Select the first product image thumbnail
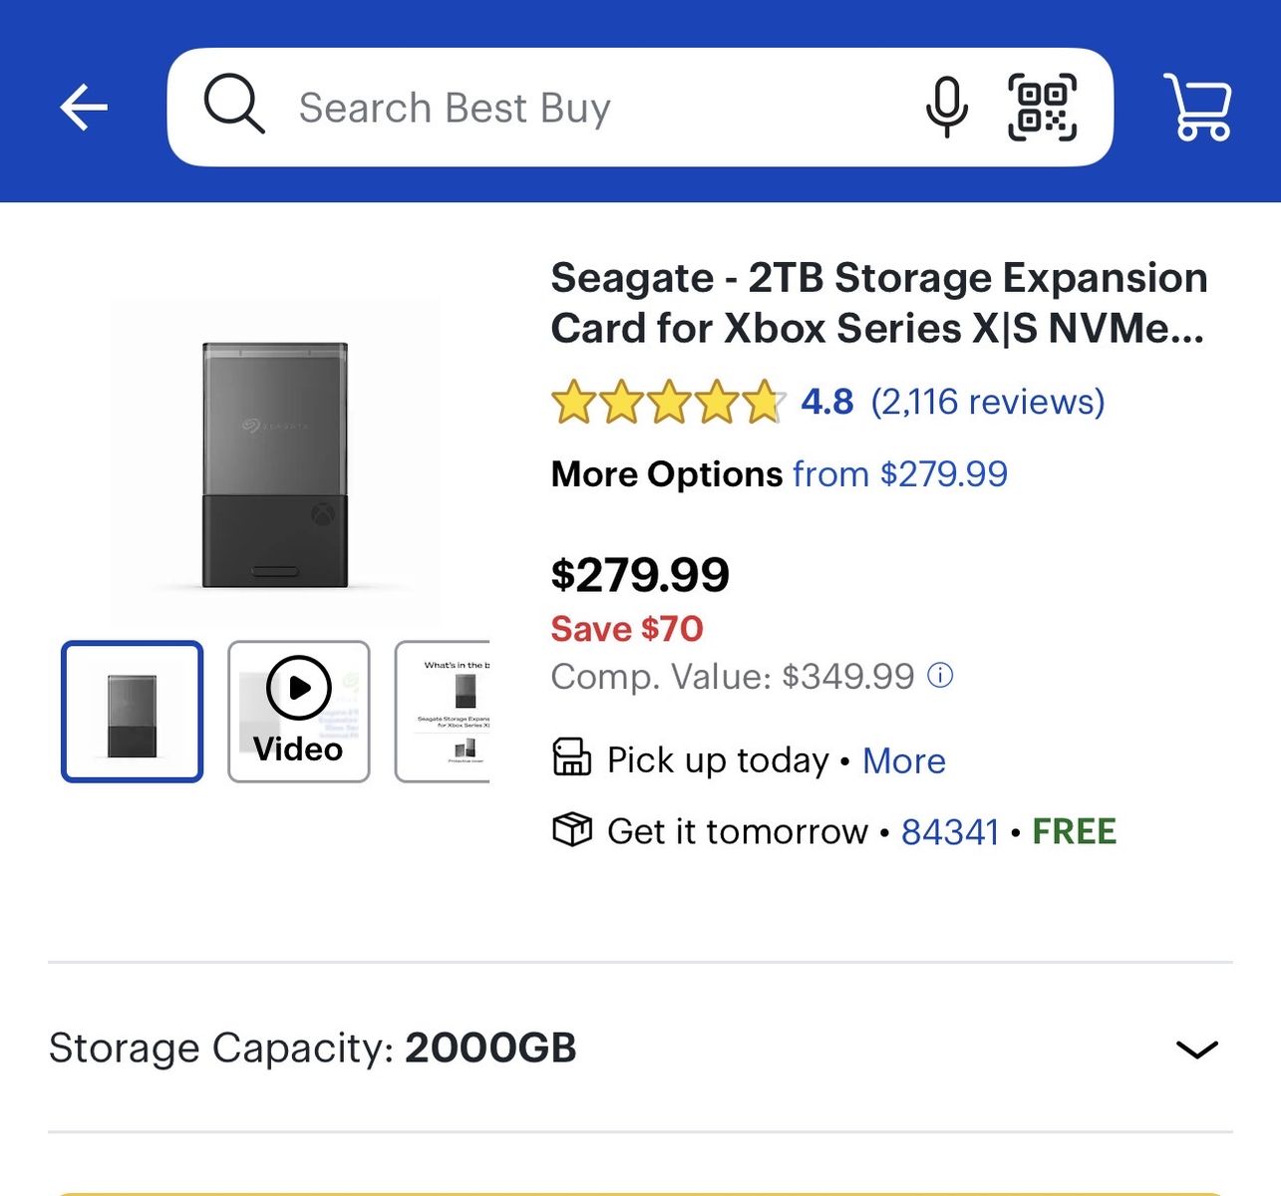 (x=133, y=712)
